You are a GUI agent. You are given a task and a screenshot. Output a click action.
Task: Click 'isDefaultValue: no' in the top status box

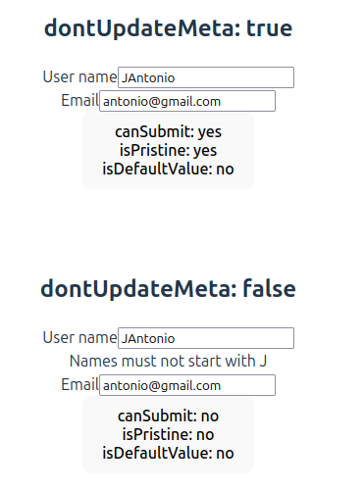click(x=168, y=170)
